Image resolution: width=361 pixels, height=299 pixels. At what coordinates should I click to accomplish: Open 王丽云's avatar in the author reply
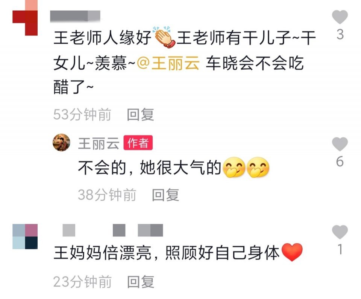[x=61, y=142]
